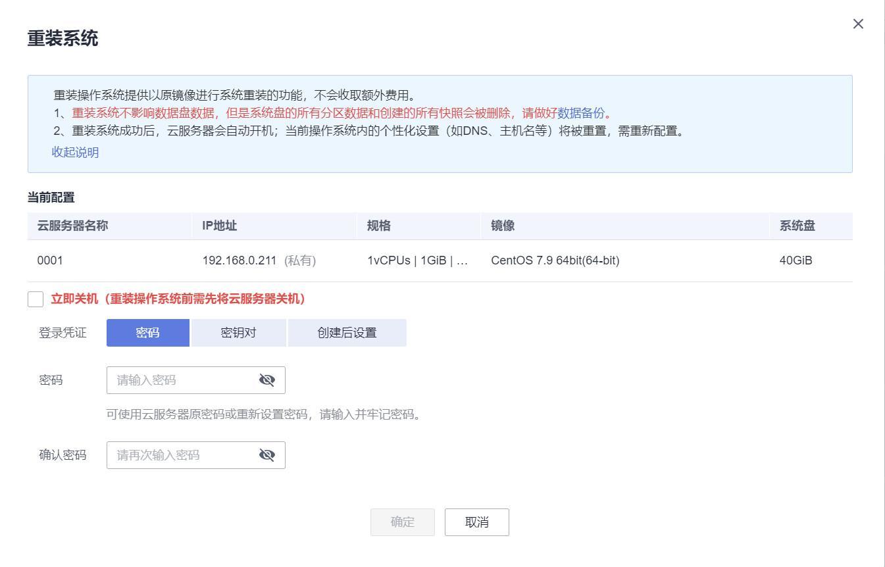Open the 数据备份 link
885x567 pixels.
pyautogui.click(x=580, y=113)
